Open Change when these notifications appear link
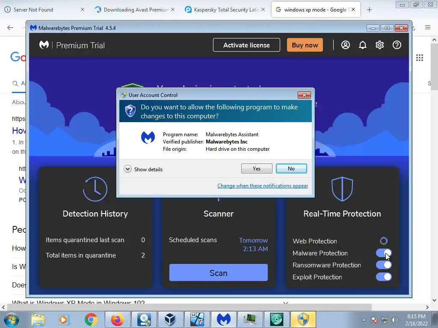 [263, 186]
